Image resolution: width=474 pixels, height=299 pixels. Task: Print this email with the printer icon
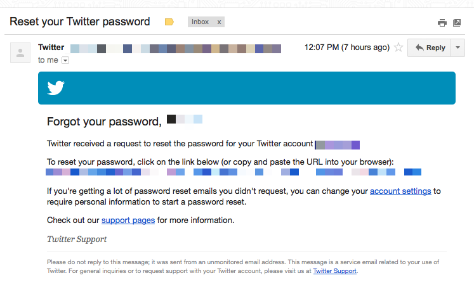pyautogui.click(x=442, y=23)
